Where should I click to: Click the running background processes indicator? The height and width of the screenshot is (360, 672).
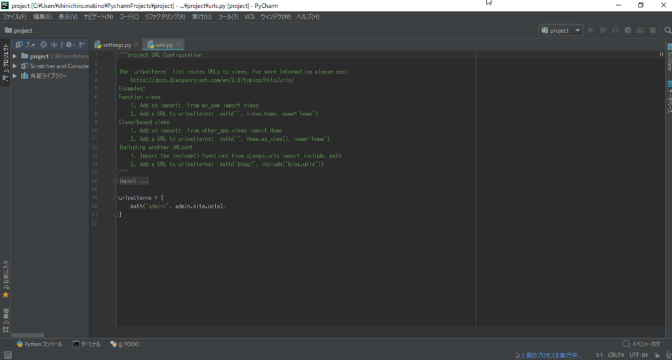pos(548,355)
